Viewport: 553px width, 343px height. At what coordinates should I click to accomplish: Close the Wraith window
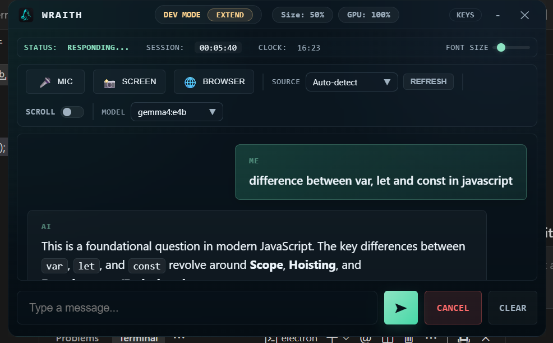click(524, 15)
